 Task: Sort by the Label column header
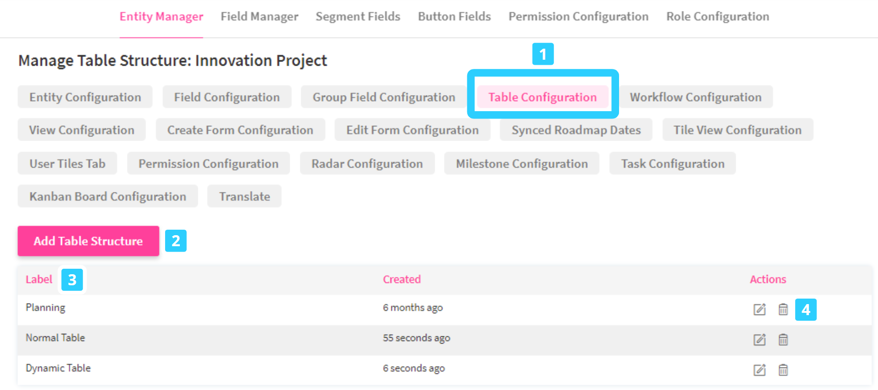(x=39, y=279)
